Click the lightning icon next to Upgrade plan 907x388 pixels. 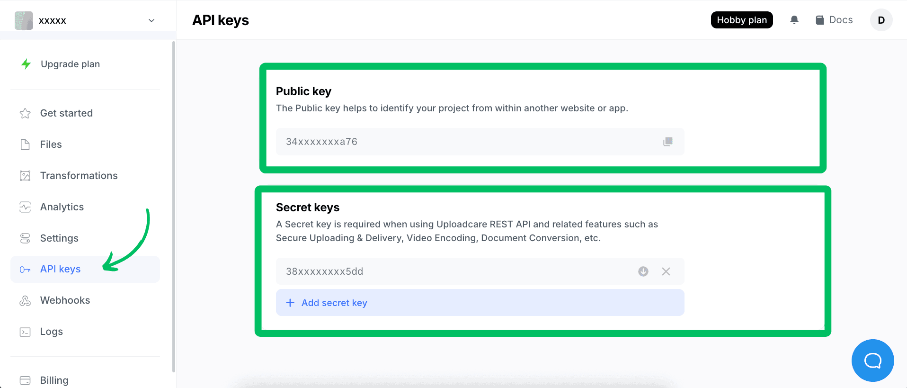point(26,63)
